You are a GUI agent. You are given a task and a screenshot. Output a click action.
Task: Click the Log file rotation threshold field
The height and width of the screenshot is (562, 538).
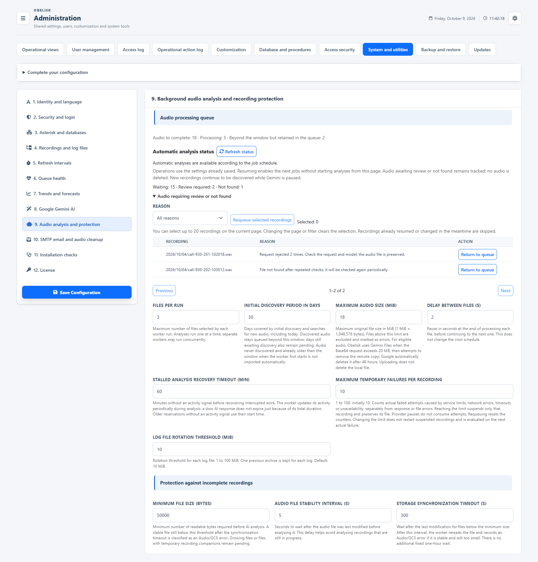(241, 449)
